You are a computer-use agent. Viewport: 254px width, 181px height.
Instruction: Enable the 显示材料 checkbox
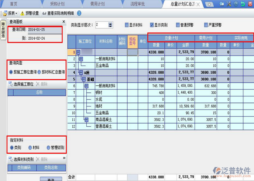[127, 25]
